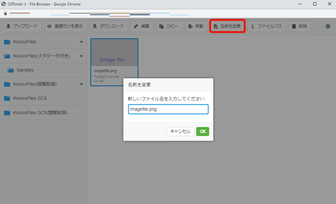Minimize the Chrome window
The image size is (336, 204).
click(x=300, y=4)
